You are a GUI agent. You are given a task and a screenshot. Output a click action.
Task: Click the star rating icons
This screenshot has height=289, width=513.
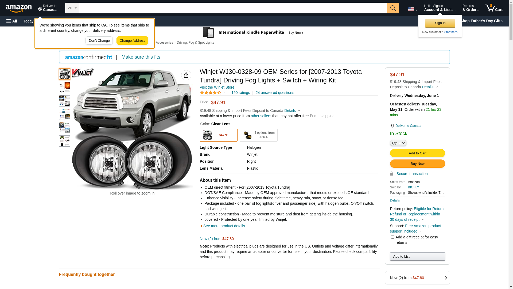[211, 93]
